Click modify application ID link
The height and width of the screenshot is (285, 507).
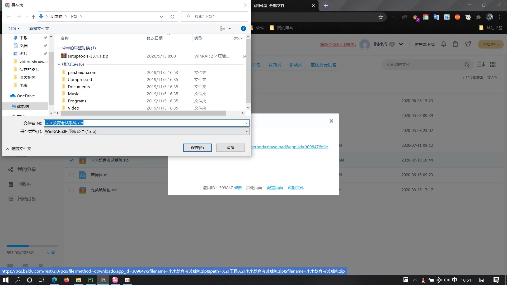click(238, 188)
